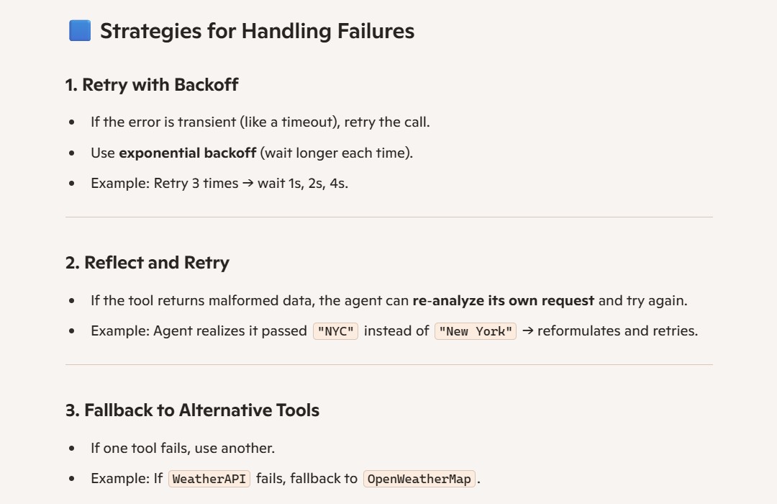Click the malformed data bullet sentence
777x504 pixels.
pyautogui.click(x=389, y=301)
